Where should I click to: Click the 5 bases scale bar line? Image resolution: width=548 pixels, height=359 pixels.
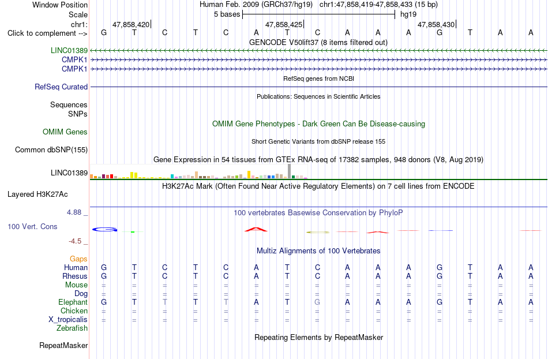[x=319, y=14]
